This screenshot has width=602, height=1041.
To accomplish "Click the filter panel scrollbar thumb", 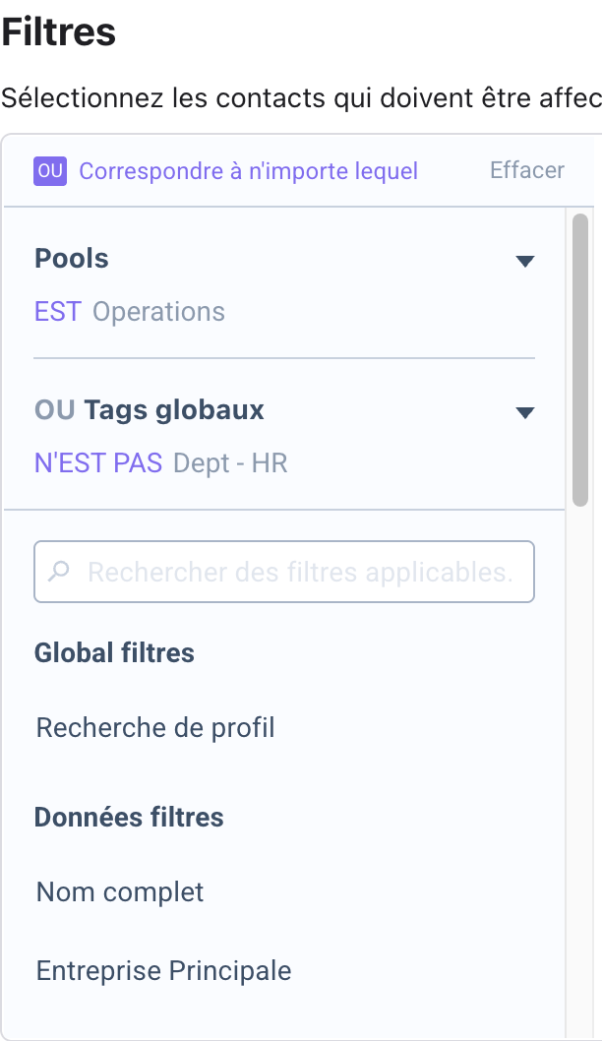I will point(580,360).
